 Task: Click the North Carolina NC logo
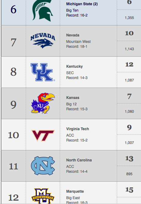click(43, 166)
